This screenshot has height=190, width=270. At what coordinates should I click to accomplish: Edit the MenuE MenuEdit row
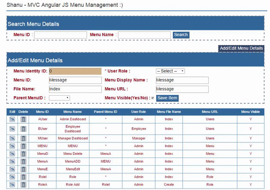pos(12,169)
